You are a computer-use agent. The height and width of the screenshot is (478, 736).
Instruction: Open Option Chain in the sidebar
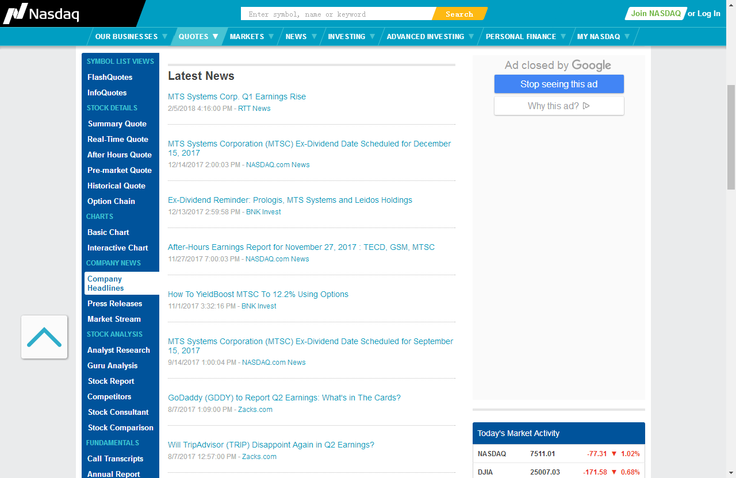[x=111, y=201]
